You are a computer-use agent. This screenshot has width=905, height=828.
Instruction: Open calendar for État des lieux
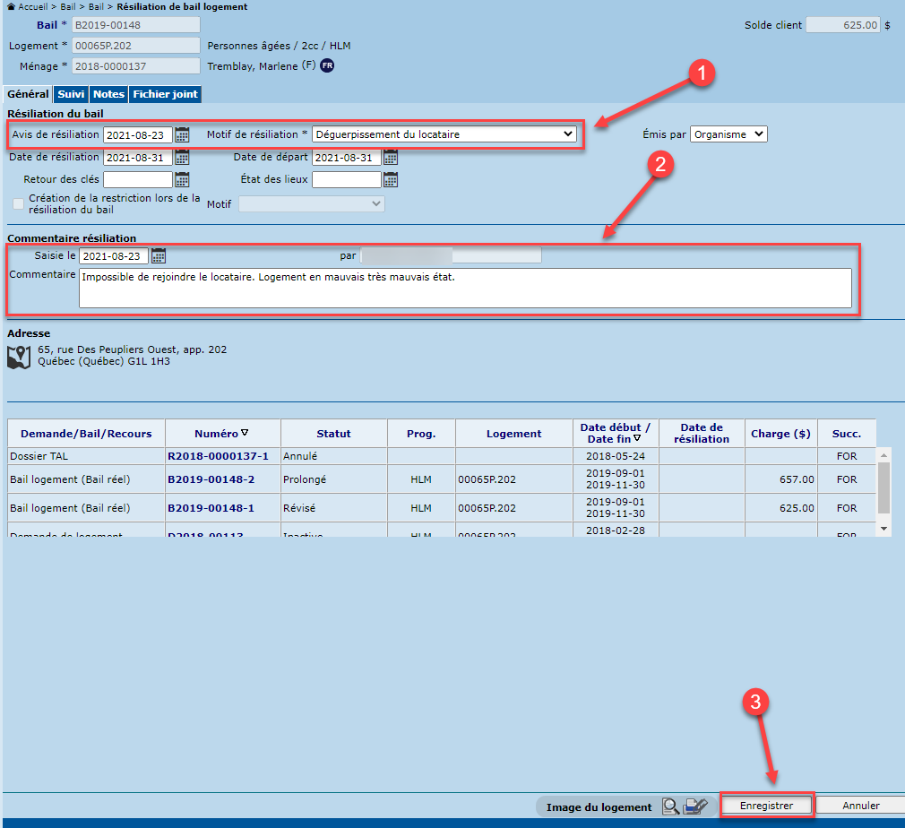click(x=391, y=179)
